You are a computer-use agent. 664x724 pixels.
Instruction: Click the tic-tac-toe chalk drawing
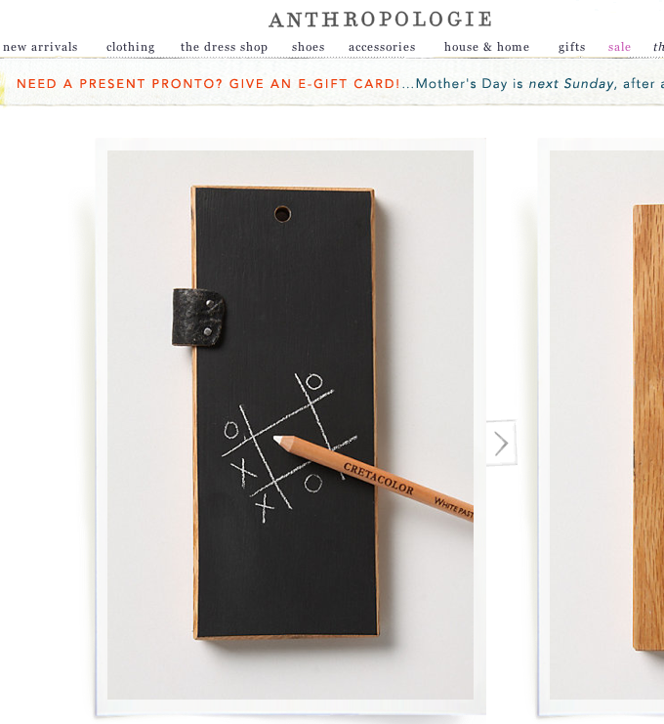(289, 447)
